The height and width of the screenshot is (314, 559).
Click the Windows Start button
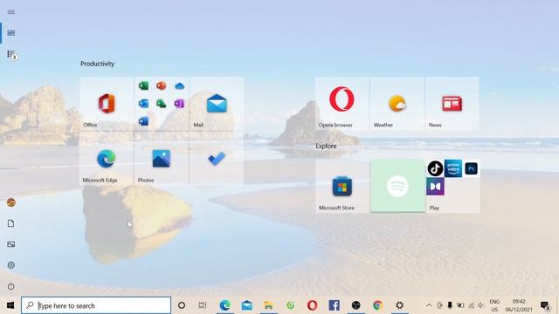10,305
